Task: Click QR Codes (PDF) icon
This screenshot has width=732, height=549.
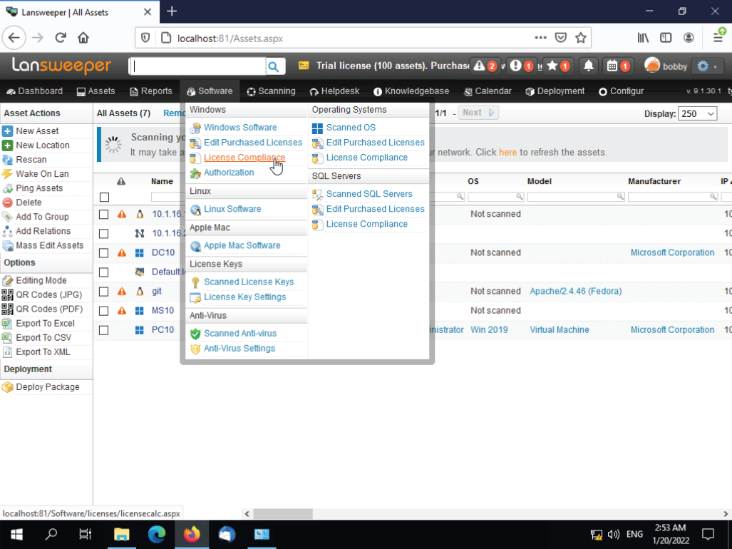Action: pos(7,309)
